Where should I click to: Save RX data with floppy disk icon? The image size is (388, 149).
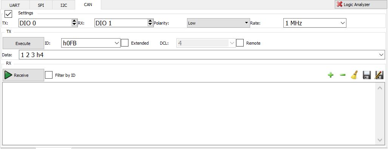point(366,75)
